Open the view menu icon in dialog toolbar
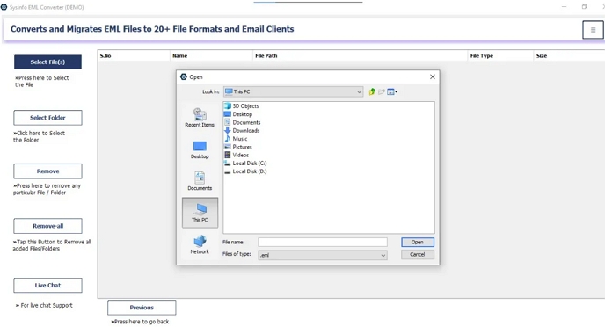 click(x=392, y=91)
